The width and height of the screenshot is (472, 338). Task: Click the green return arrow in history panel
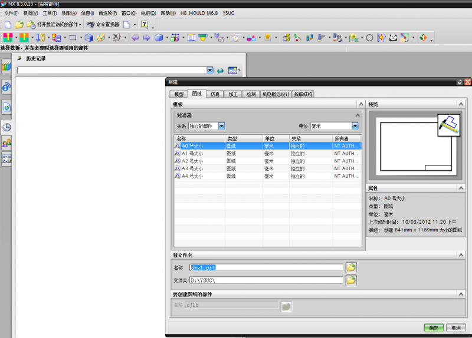(220, 71)
